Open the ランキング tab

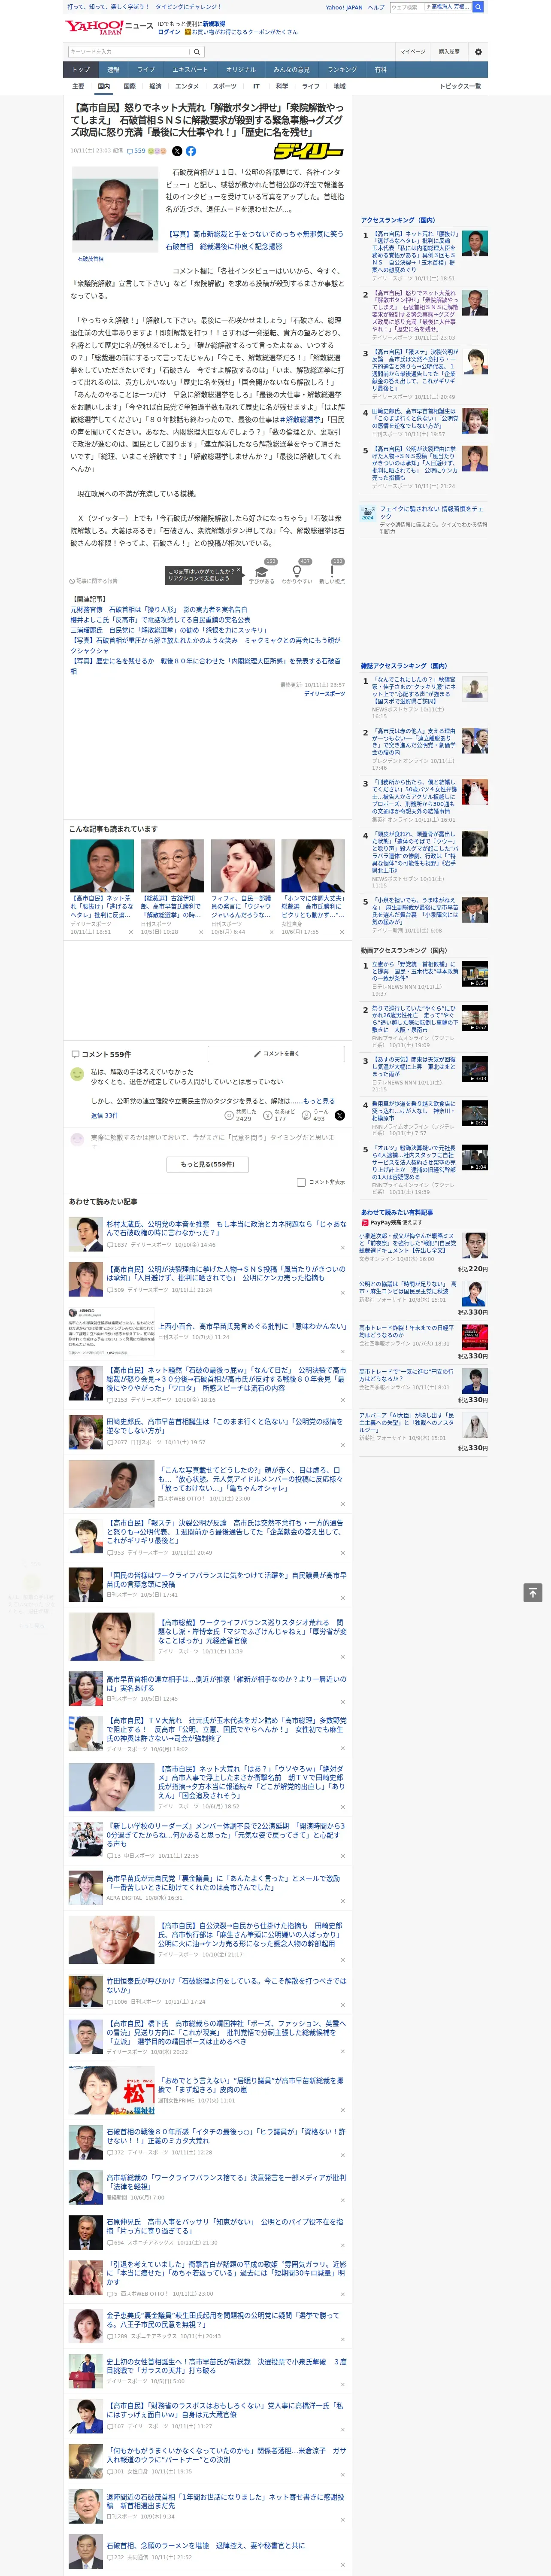click(342, 70)
